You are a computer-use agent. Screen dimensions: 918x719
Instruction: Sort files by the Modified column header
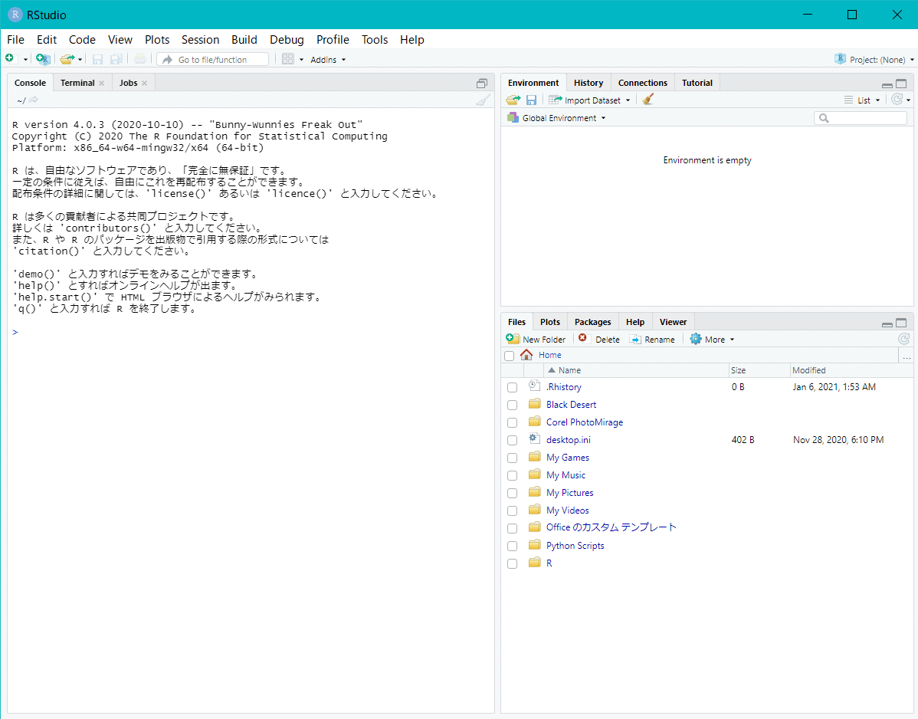point(851,370)
